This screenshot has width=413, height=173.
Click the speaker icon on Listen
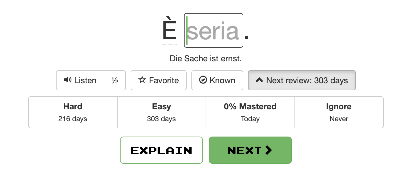click(68, 80)
